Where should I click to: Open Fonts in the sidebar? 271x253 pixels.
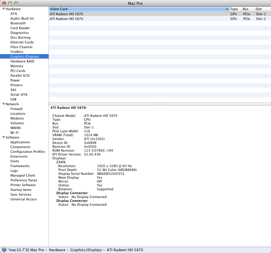pyautogui.click(x=15, y=161)
